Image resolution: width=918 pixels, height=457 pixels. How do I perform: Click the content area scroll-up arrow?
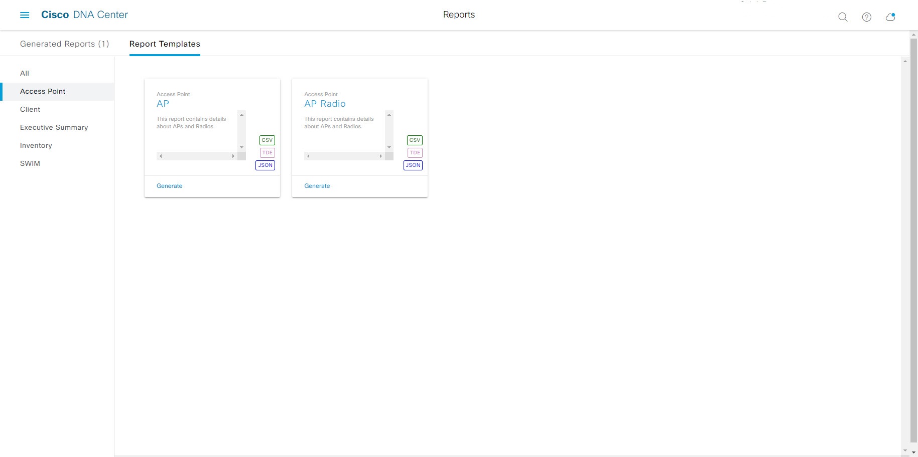[904, 61]
